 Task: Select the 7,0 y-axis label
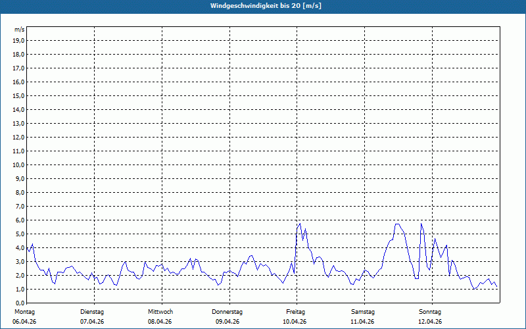tap(20, 206)
